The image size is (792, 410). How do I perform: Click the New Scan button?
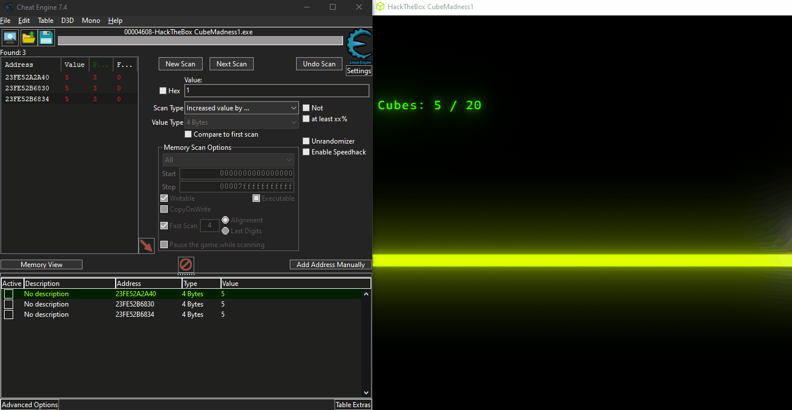point(180,64)
